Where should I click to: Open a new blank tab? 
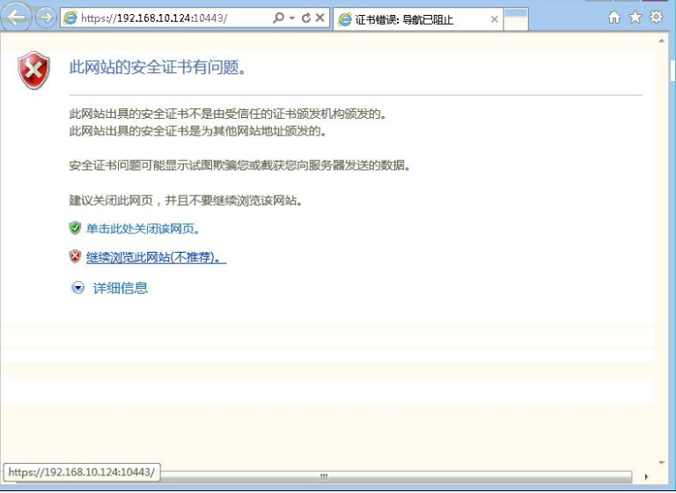(516, 19)
